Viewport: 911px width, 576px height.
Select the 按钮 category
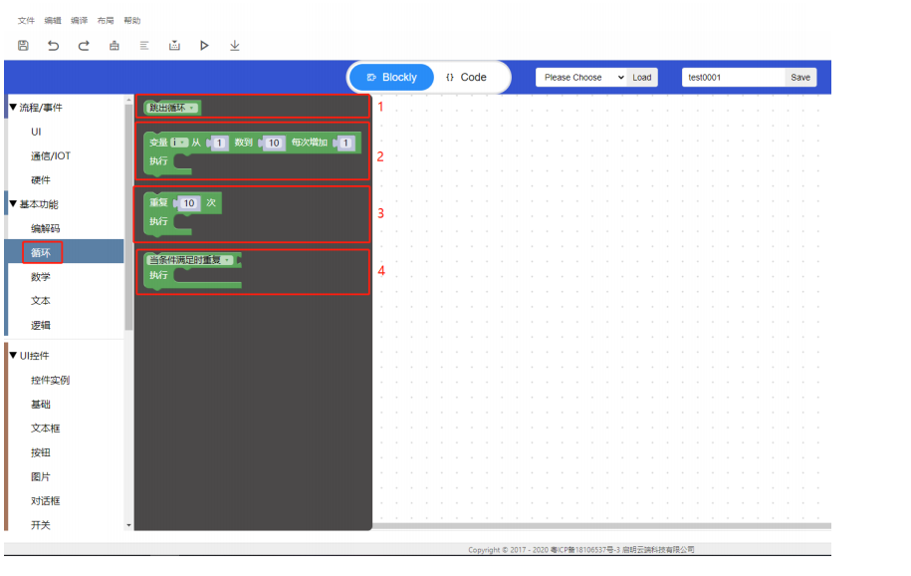(x=41, y=452)
